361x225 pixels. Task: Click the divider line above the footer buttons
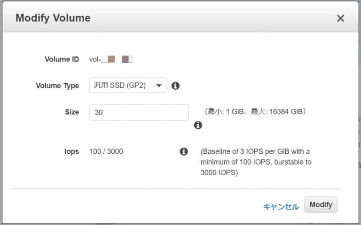pyautogui.click(x=175, y=188)
